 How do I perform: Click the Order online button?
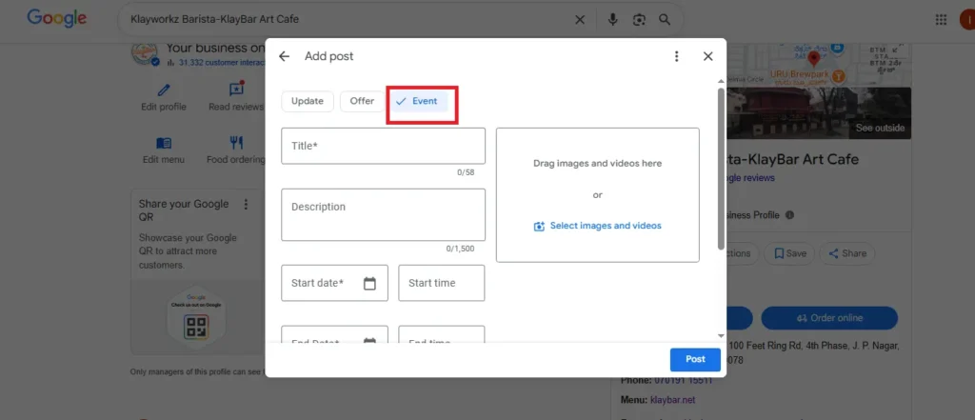(829, 318)
